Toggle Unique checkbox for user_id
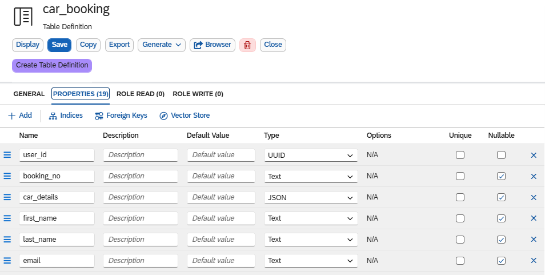 click(460, 155)
